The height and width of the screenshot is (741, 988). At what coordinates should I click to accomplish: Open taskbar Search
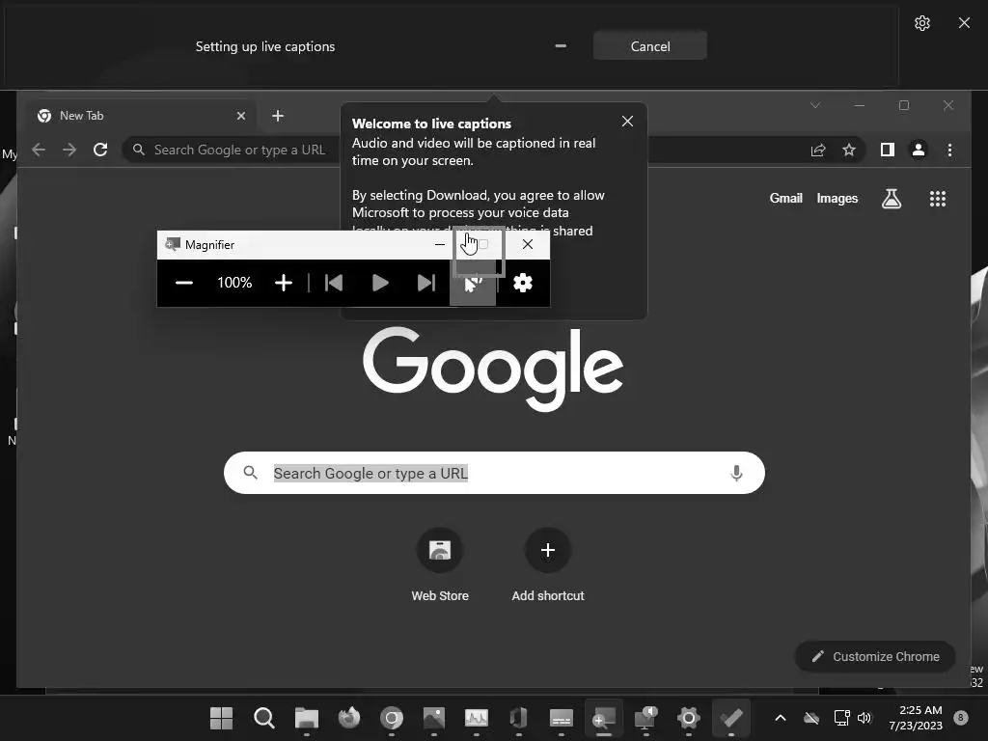point(264,718)
